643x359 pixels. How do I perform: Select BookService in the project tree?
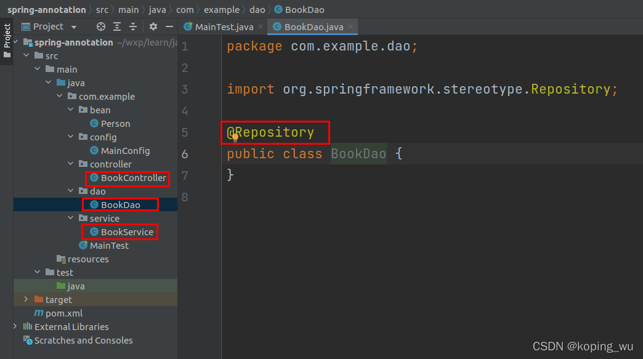(x=127, y=232)
